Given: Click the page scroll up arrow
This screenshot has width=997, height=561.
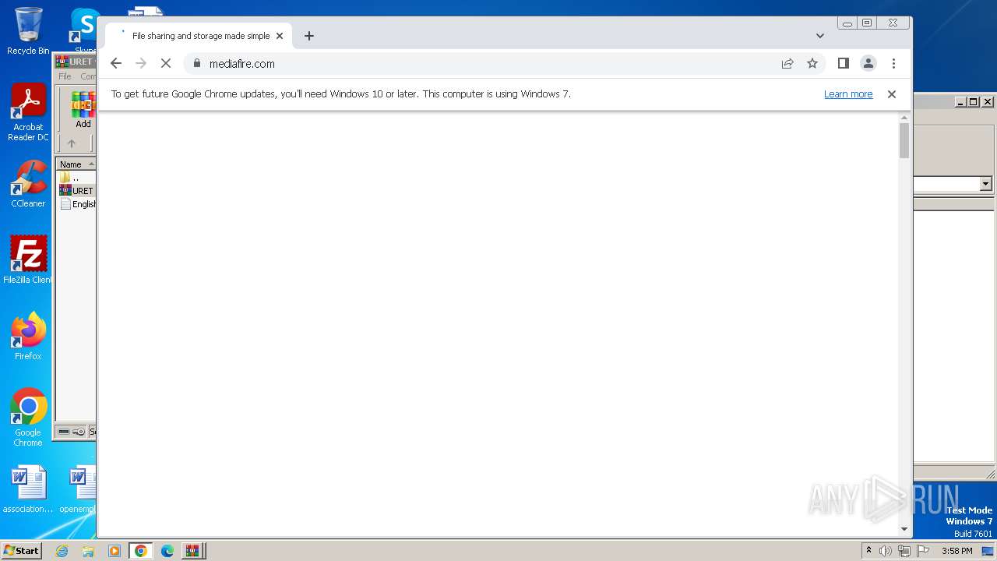Looking at the screenshot, I should [904, 118].
